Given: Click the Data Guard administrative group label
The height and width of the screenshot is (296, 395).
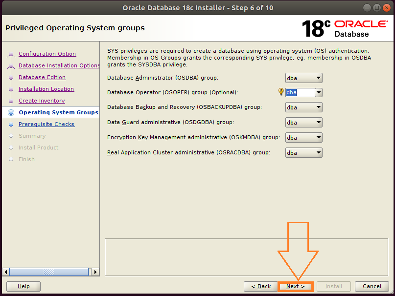Looking at the screenshot, I should 170,122.
